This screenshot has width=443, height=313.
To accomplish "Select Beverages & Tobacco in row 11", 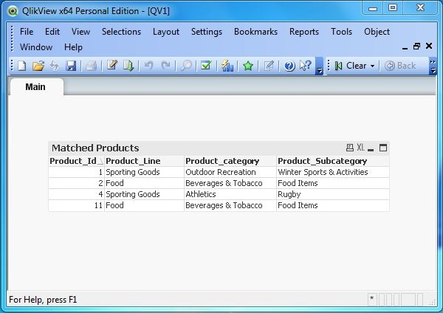I will point(230,205).
